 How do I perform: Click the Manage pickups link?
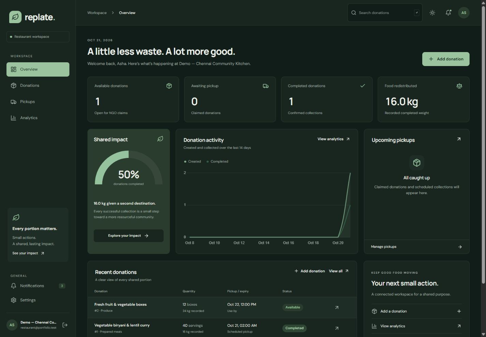pos(416,247)
